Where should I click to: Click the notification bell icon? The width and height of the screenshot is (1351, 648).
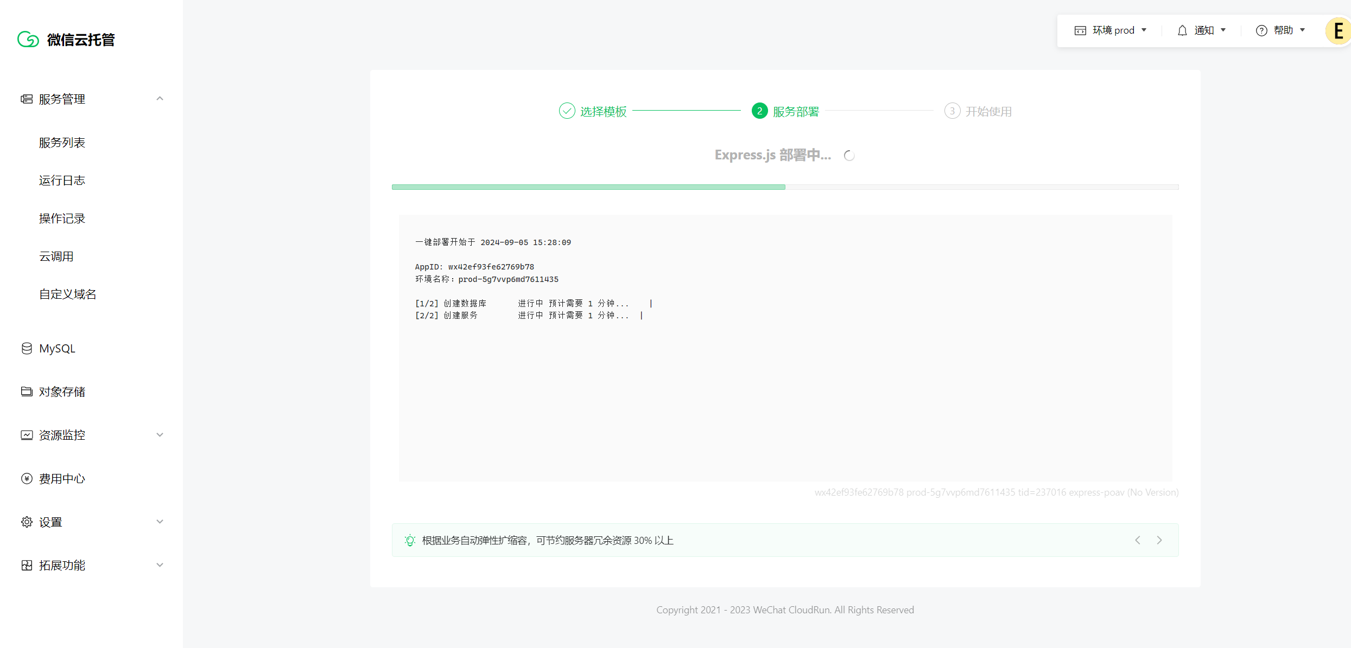click(1182, 30)
